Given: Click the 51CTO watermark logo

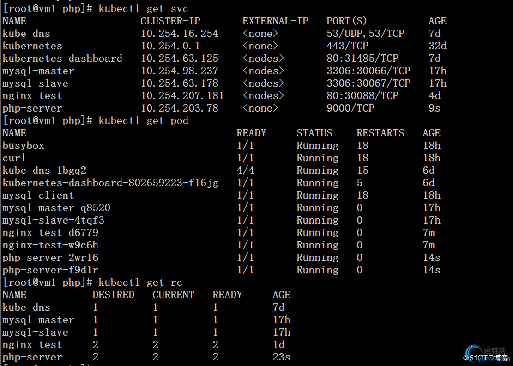Looking at the screenshot, I should point(488,354).
